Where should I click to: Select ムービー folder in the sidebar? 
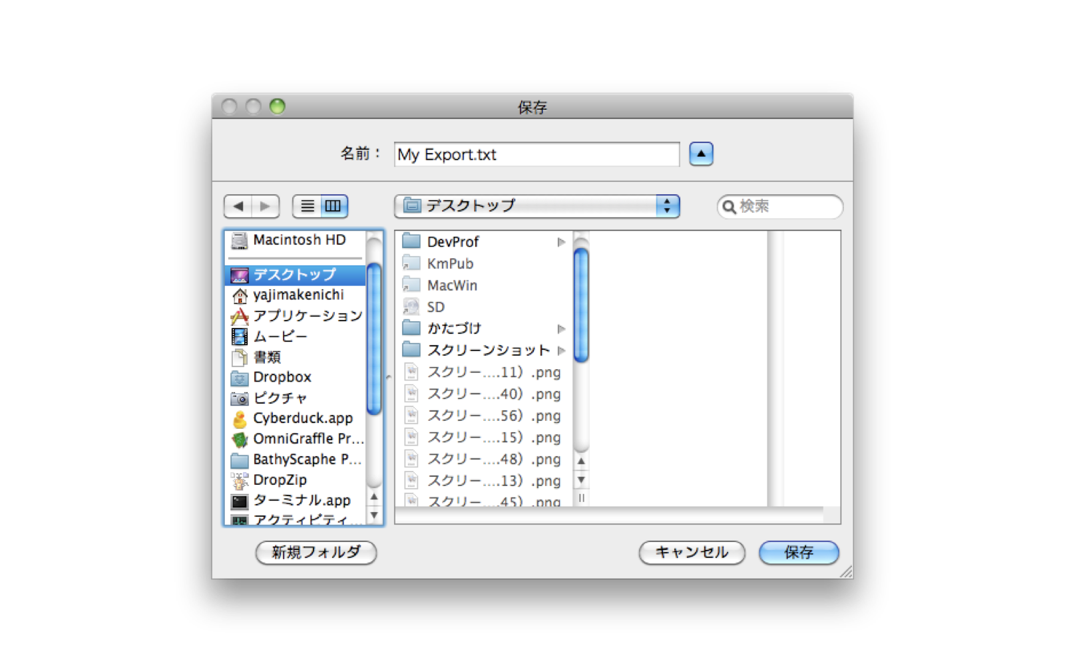click(x=280, y=336)
